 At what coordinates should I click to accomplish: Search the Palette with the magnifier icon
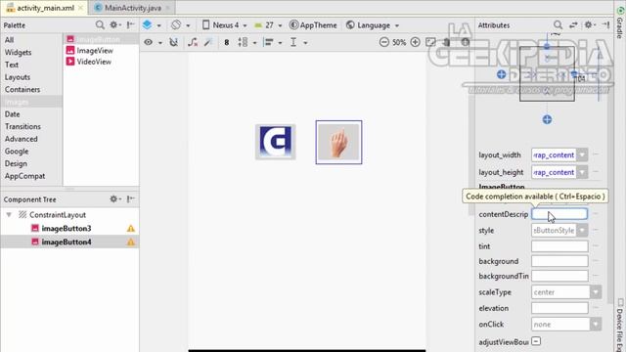pyautogui.click(x=100, y=25)
